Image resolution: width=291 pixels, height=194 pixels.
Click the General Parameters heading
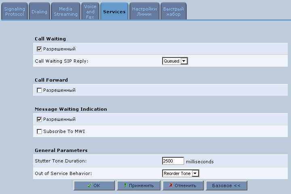point(61,150)
